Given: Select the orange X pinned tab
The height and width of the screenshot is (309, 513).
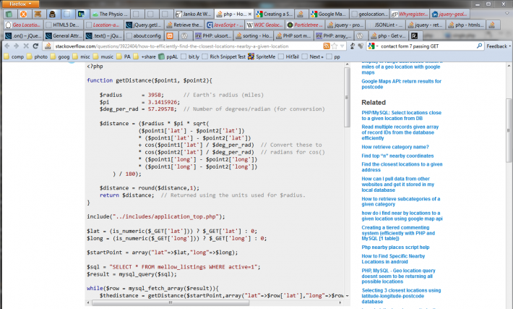Looking at the screenshot, I should (23, 14).
